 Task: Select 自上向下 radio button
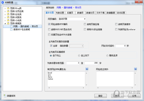(x=79, y=56)
